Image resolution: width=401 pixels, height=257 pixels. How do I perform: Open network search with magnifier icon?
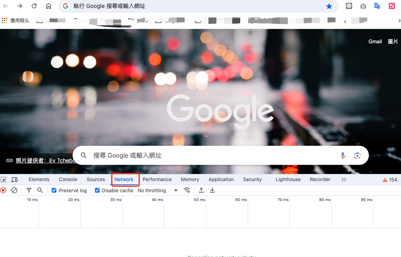pyautogui.click(x=40, y=190)
